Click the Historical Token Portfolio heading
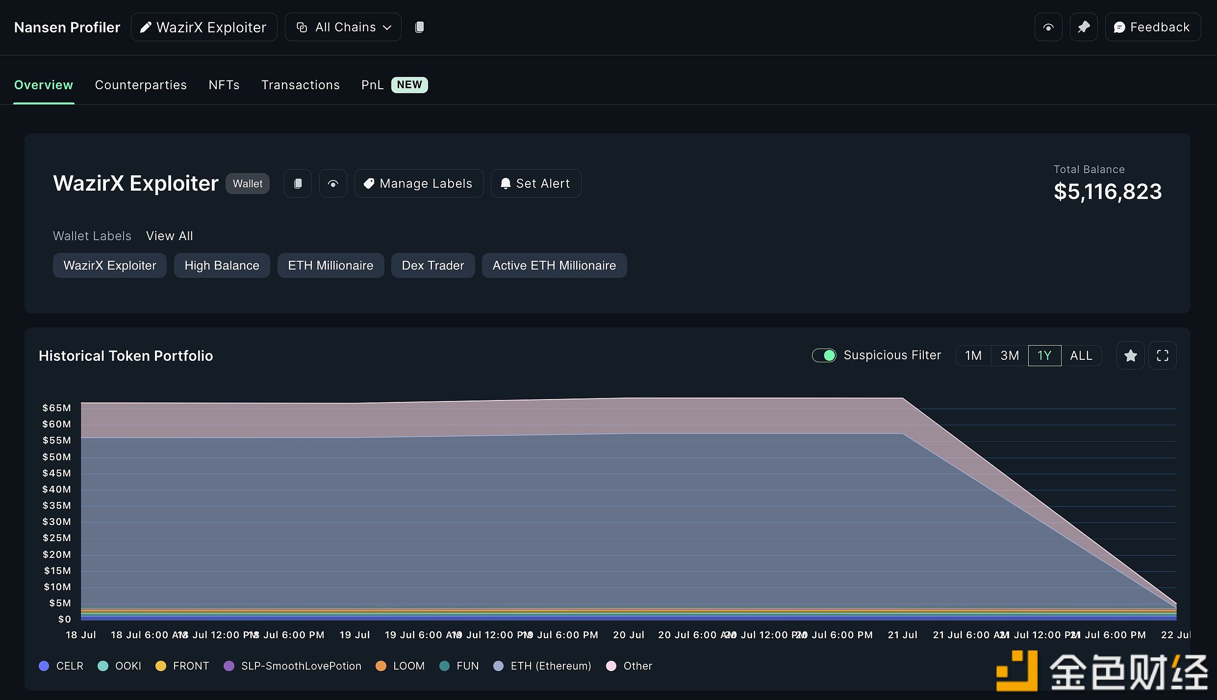This screenshot has height=700, width=1217. [x=126, y=355]
